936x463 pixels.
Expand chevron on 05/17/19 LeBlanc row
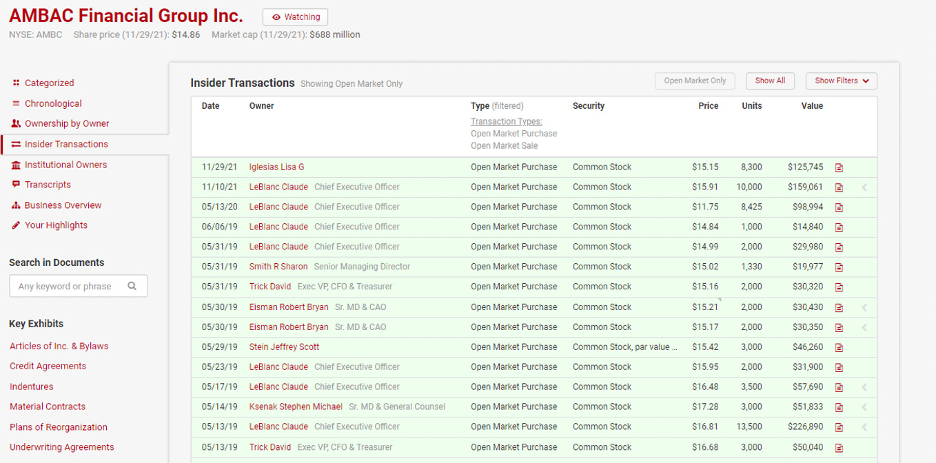(x=864, y=388)
